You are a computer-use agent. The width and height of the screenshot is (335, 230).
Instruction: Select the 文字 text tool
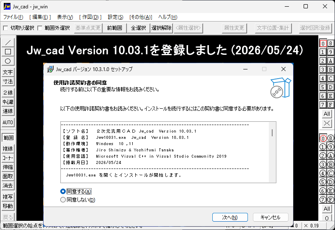click(x=8, y=72)
